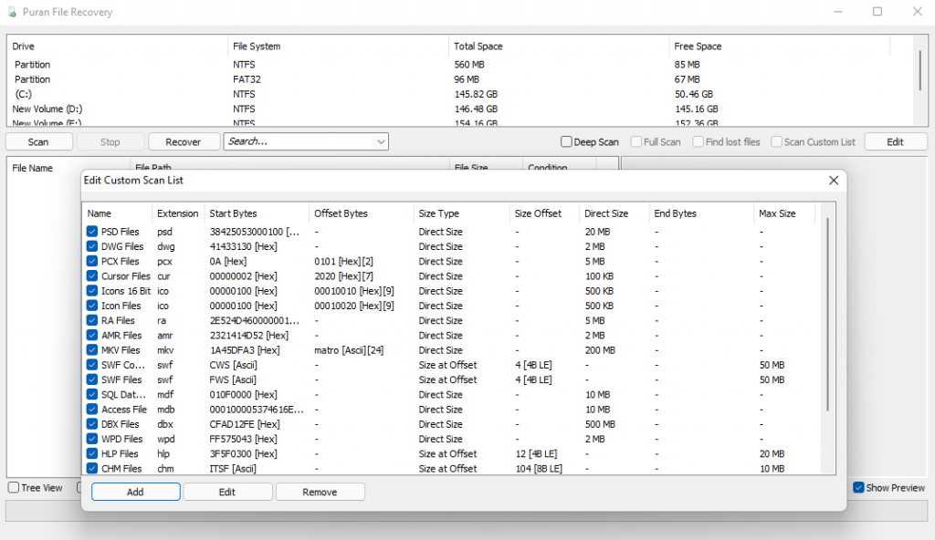Open the Search dropdown
Viewport: 935px width, 540px height.
pos(381,141)
